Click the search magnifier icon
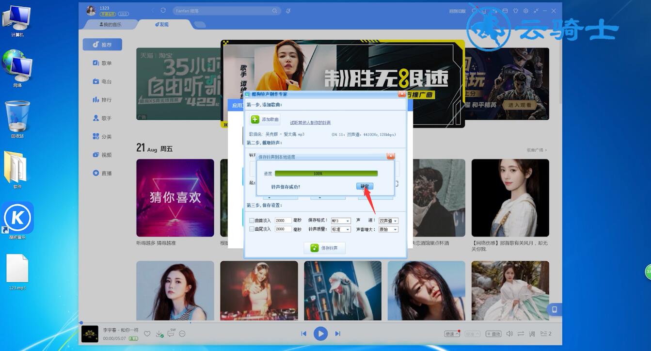 275,11
